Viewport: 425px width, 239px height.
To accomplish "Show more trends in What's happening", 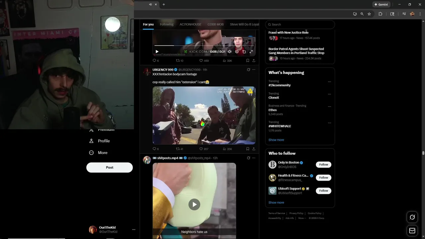I will pyautogui.click(x=276, y=140).
